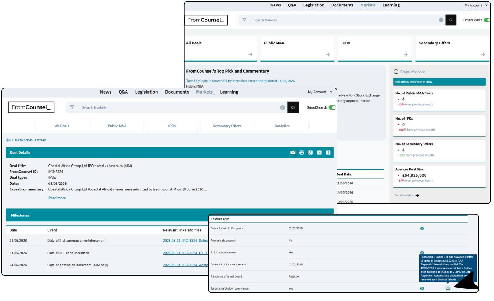Open Documents menu in front window
Image resolution: width=494 pixels, height=301 pixels.
click(x=177, y=92)
